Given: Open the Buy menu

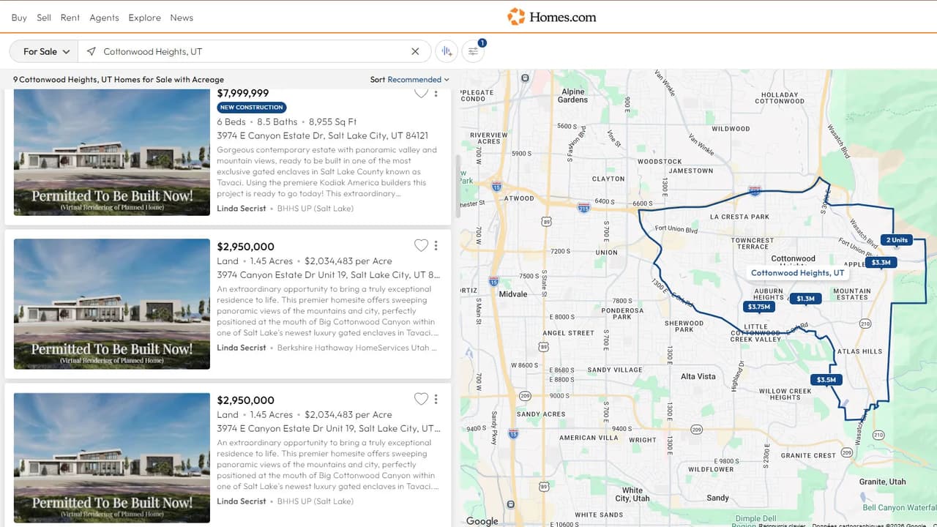Looking at the screenshot, I should (x=19, y=18).
